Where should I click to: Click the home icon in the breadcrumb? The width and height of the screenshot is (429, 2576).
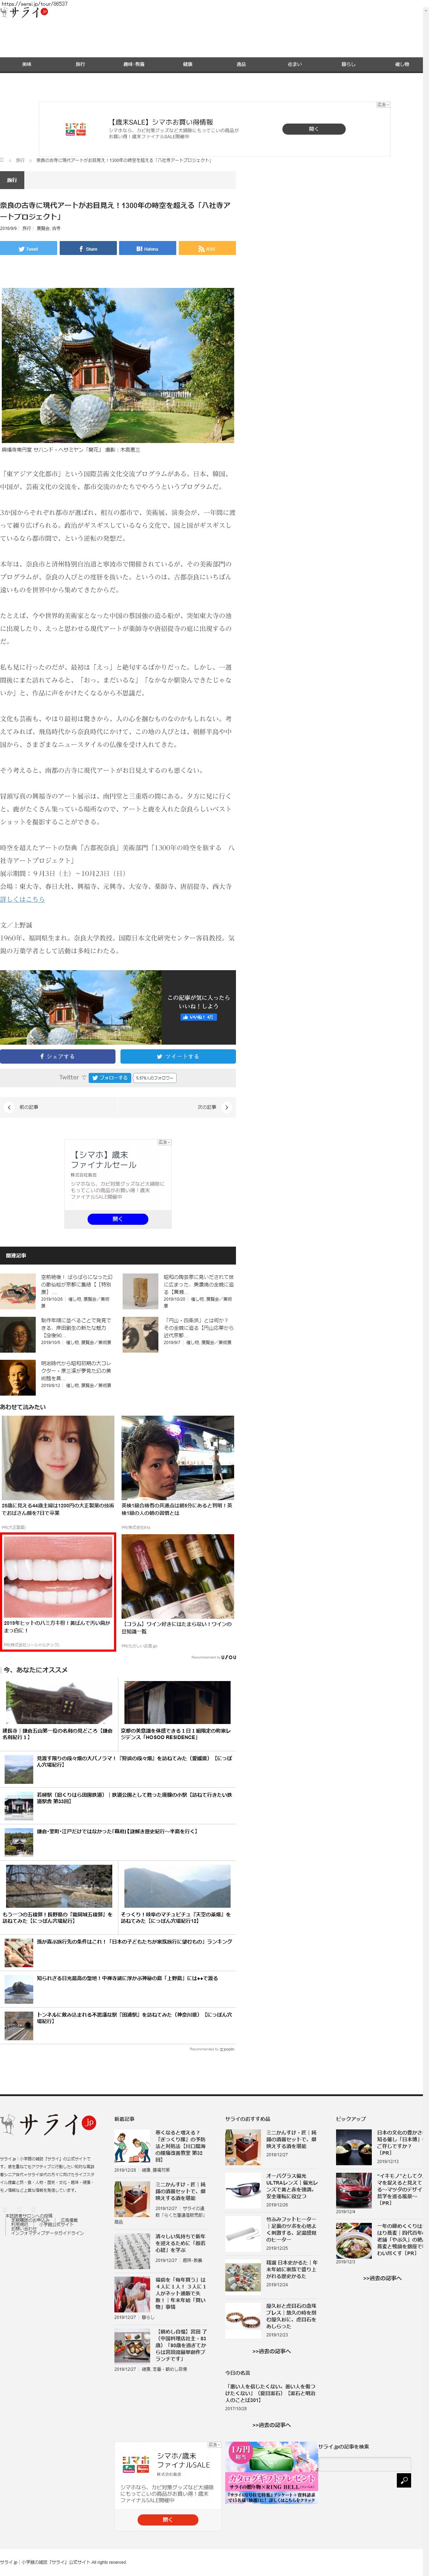3,160
